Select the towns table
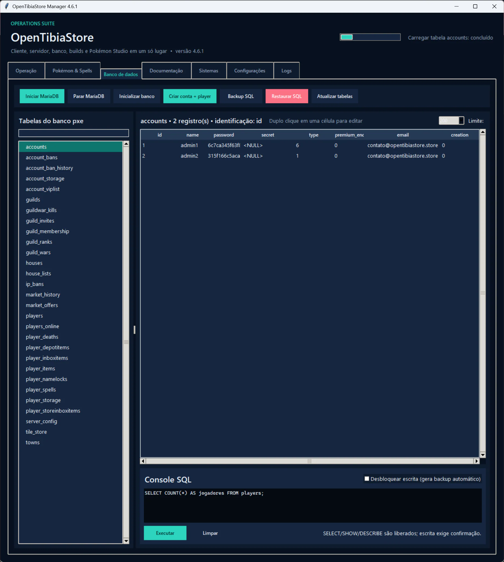This screenshot has width=504, height=562. pos(71,442)
